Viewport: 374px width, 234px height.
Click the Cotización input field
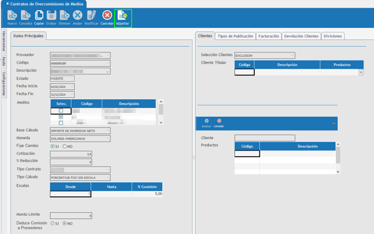click(x=71, y=154)
